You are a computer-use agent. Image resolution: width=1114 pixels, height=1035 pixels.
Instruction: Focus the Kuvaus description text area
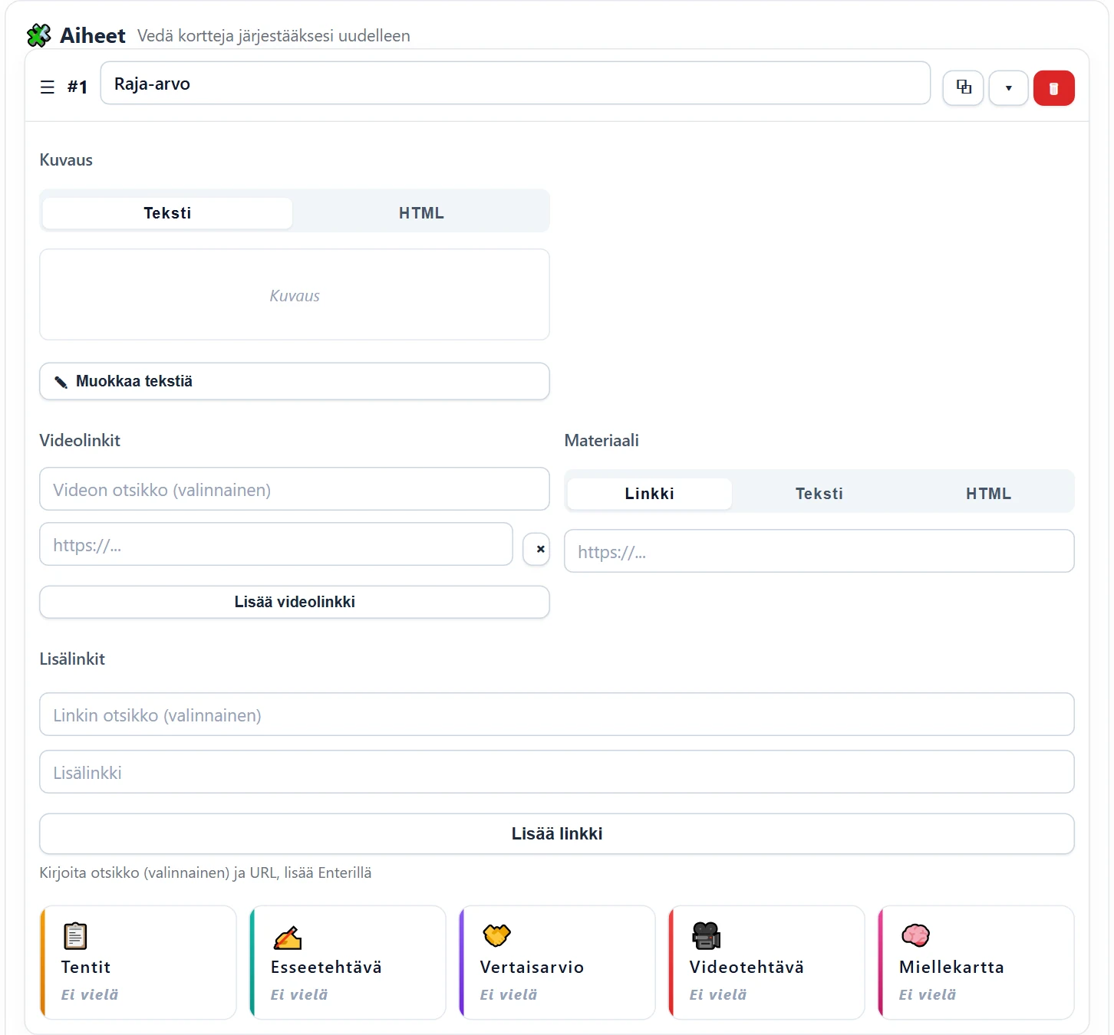295,294
